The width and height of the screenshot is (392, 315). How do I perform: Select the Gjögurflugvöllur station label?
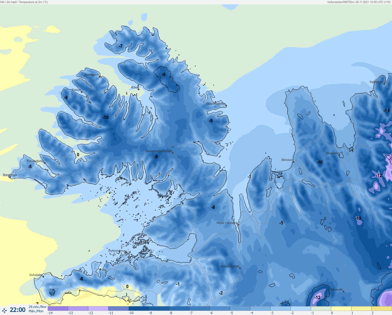coord(216,104)
